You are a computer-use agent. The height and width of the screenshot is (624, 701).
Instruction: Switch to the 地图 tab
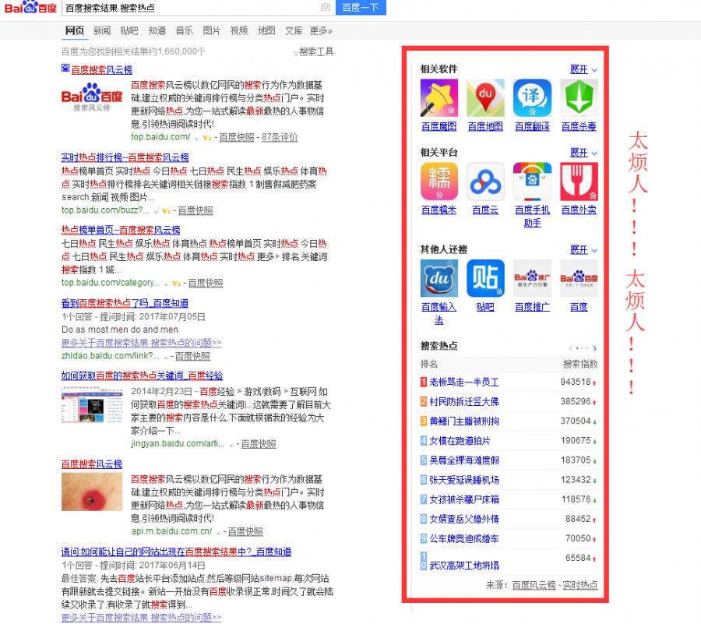266,31
